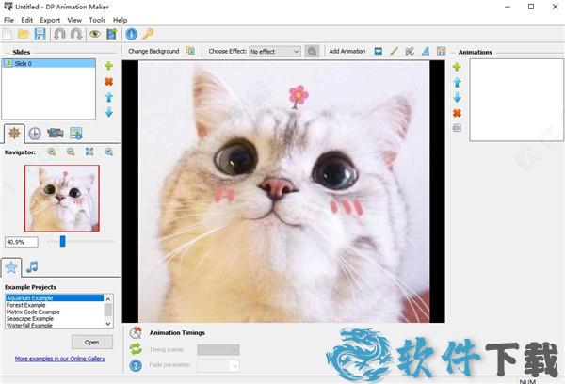Viewport: 565px width, 384px height.
Task: Open the Help menu
Action: coord(120,20)
